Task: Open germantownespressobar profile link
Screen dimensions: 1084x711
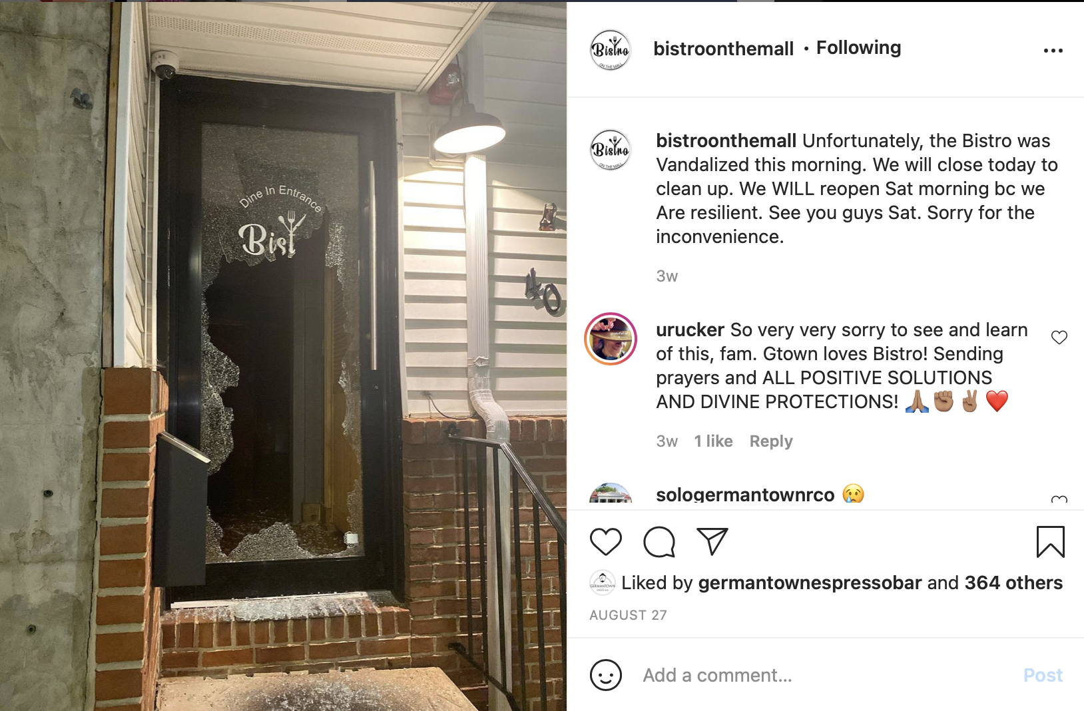Action: click(x=810, y=583)
